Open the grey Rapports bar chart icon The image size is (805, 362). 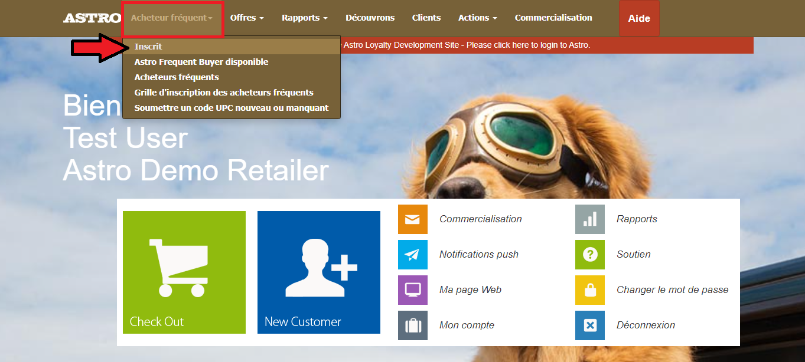click(x=589, y=219)
